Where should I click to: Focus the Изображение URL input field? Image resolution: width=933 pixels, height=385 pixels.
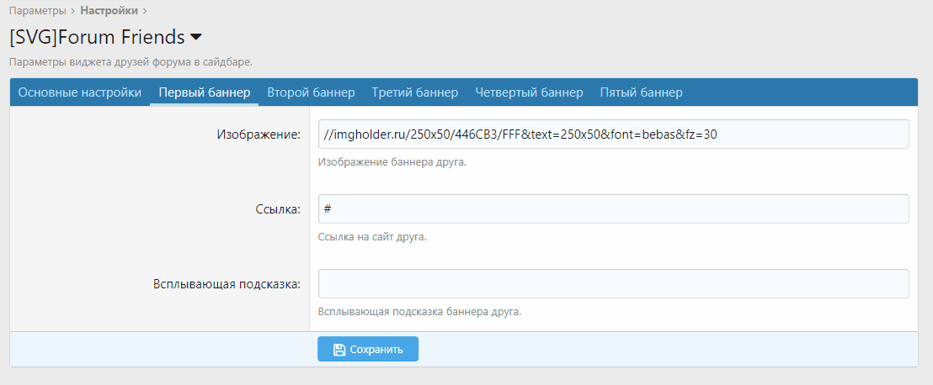pos(613,134)
